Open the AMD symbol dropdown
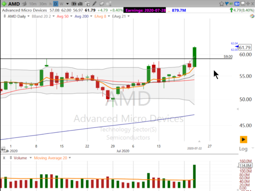 [13, 4]
